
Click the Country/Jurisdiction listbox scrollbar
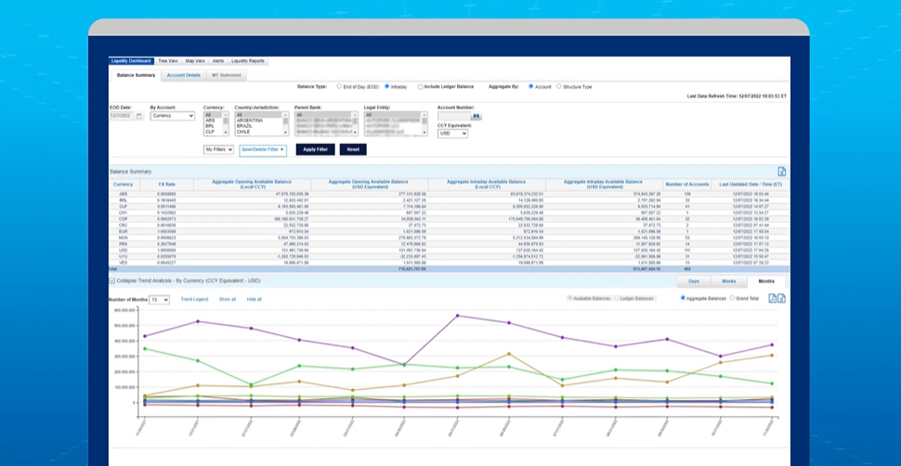[285, 123]
